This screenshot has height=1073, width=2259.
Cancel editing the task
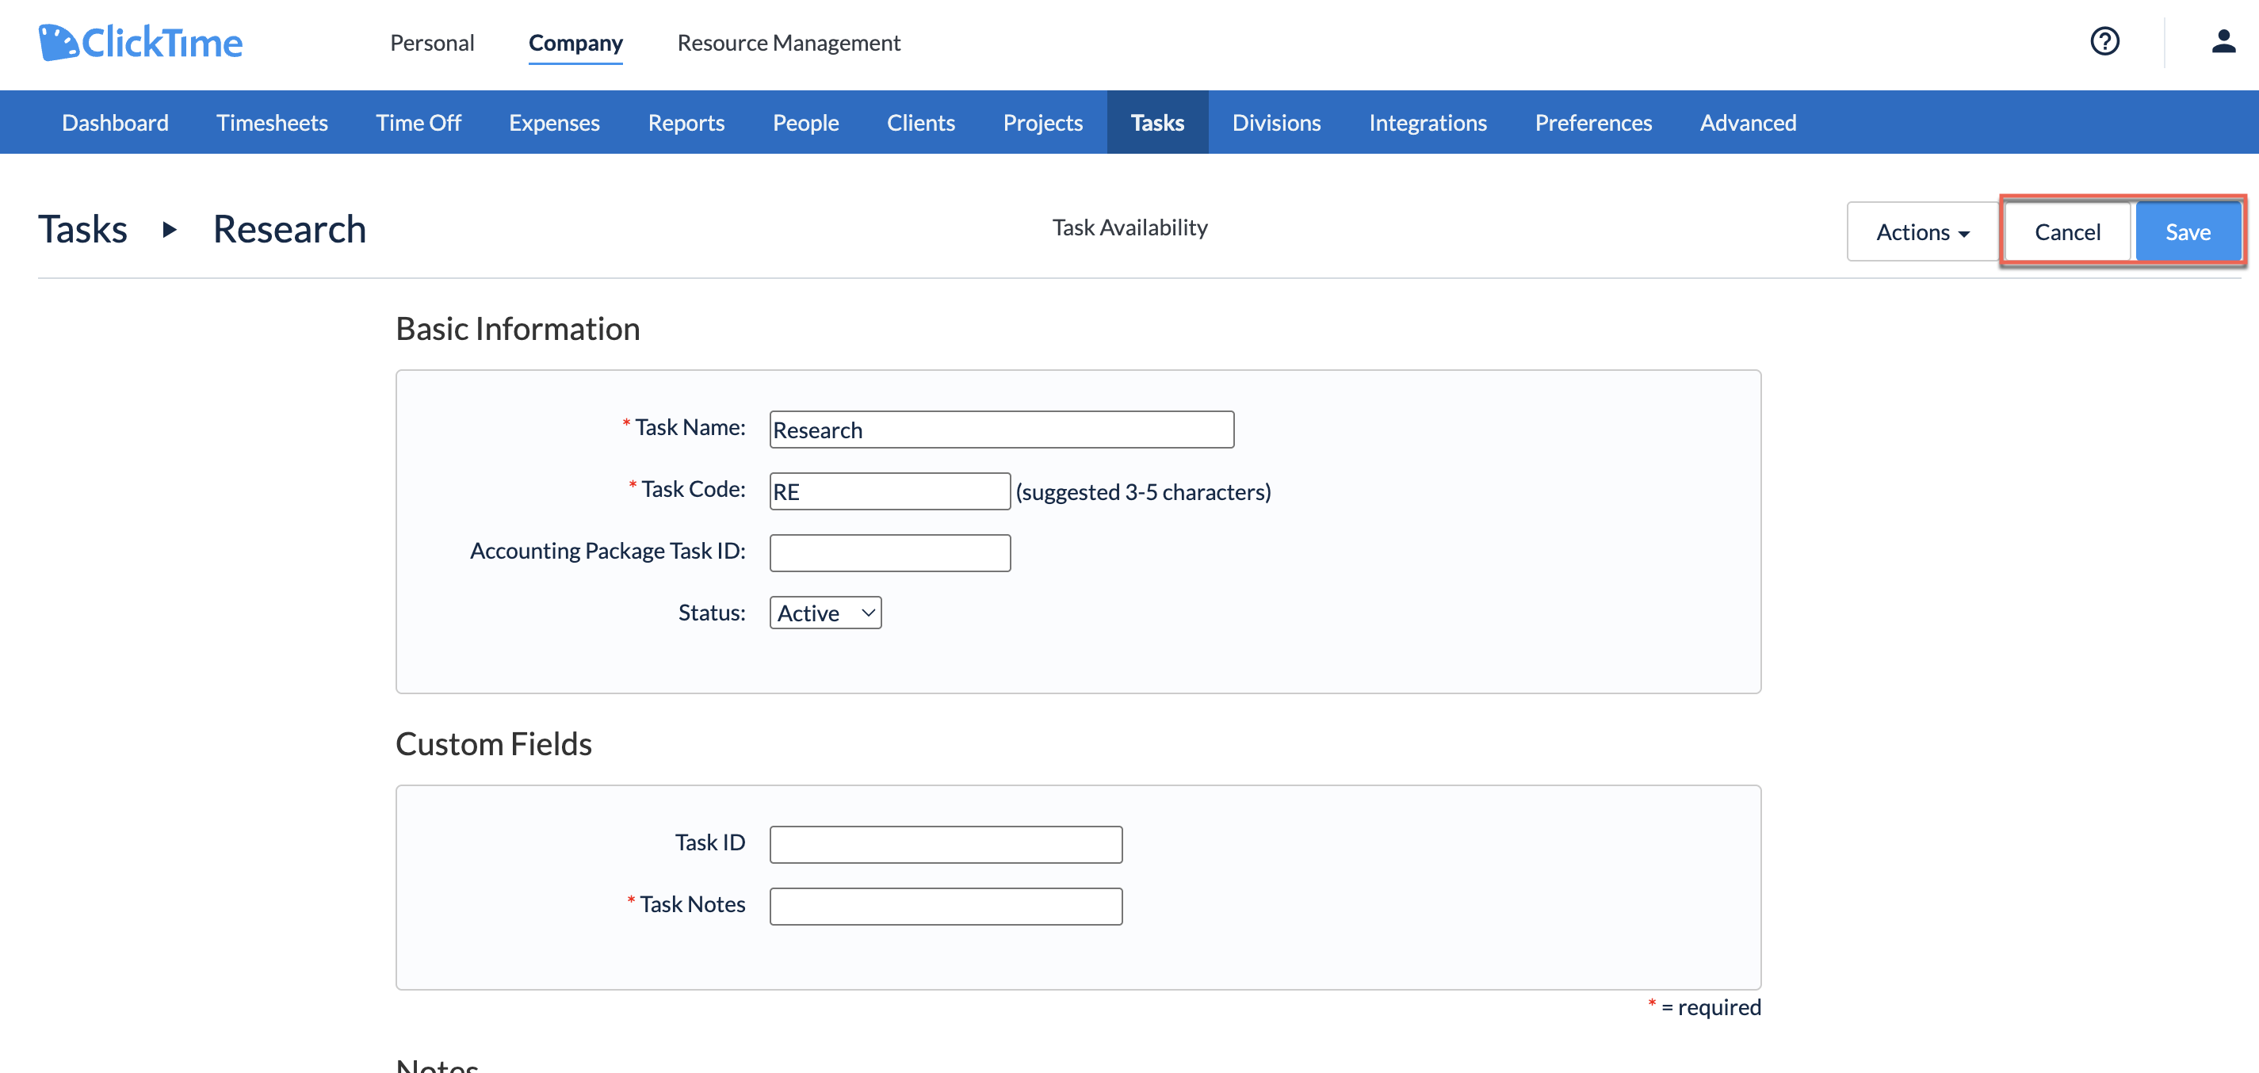[2067, 231]
